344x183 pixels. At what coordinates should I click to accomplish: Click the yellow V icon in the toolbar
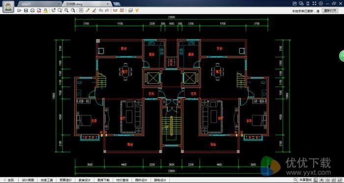pyautogui.click(x=137, y=10)
